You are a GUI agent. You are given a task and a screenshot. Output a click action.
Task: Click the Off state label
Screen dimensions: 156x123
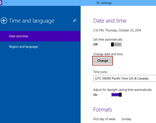pos(95,44)
